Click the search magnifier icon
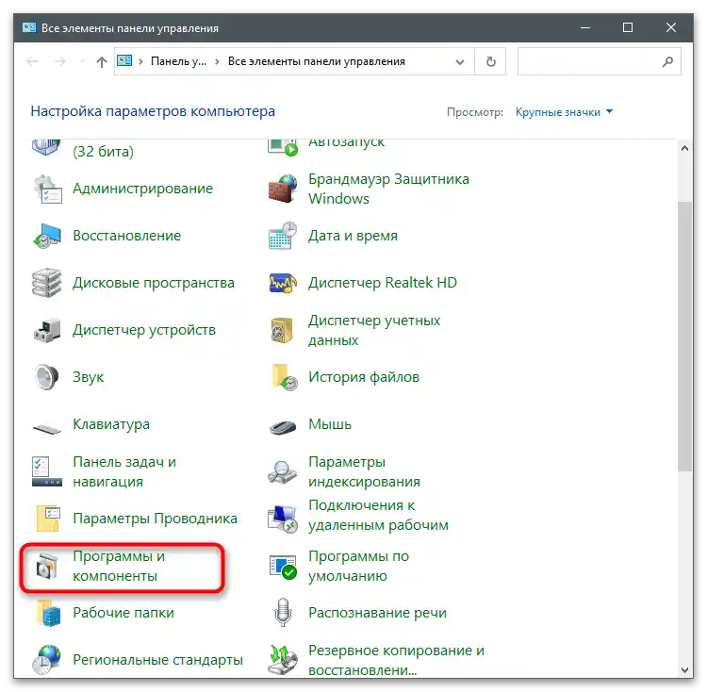707x692 pixels. tap(667, 61)
